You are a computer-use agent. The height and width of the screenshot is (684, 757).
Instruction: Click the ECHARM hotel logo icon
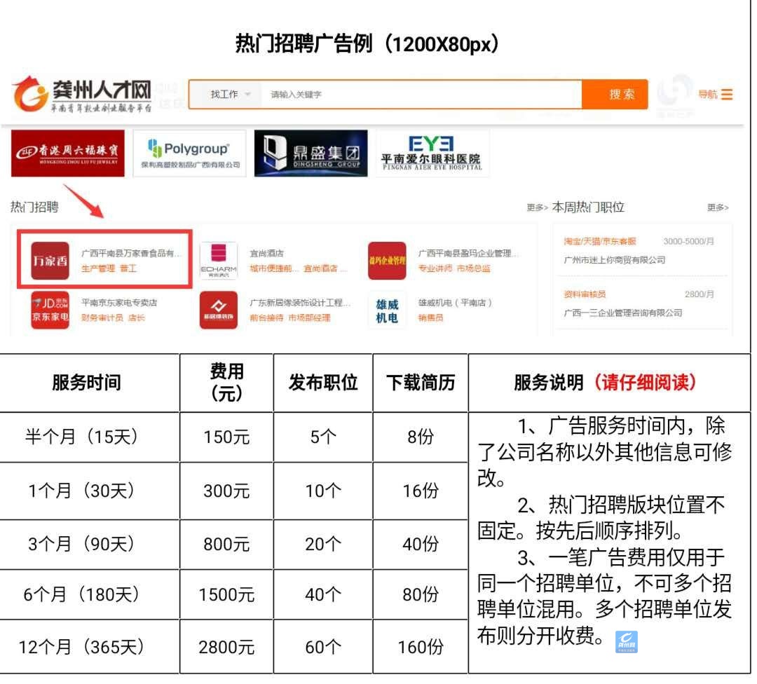[x=219, y=261]
